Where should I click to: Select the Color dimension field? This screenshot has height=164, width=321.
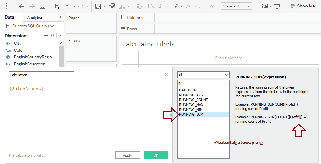click(x=19, y=50)
